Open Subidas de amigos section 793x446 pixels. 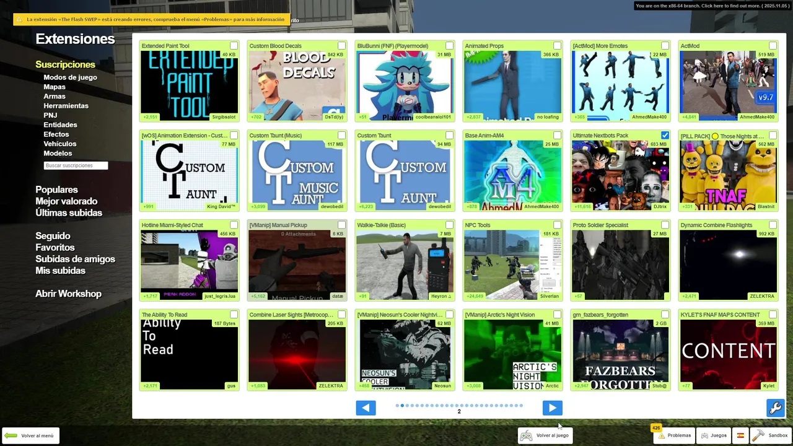75,259
